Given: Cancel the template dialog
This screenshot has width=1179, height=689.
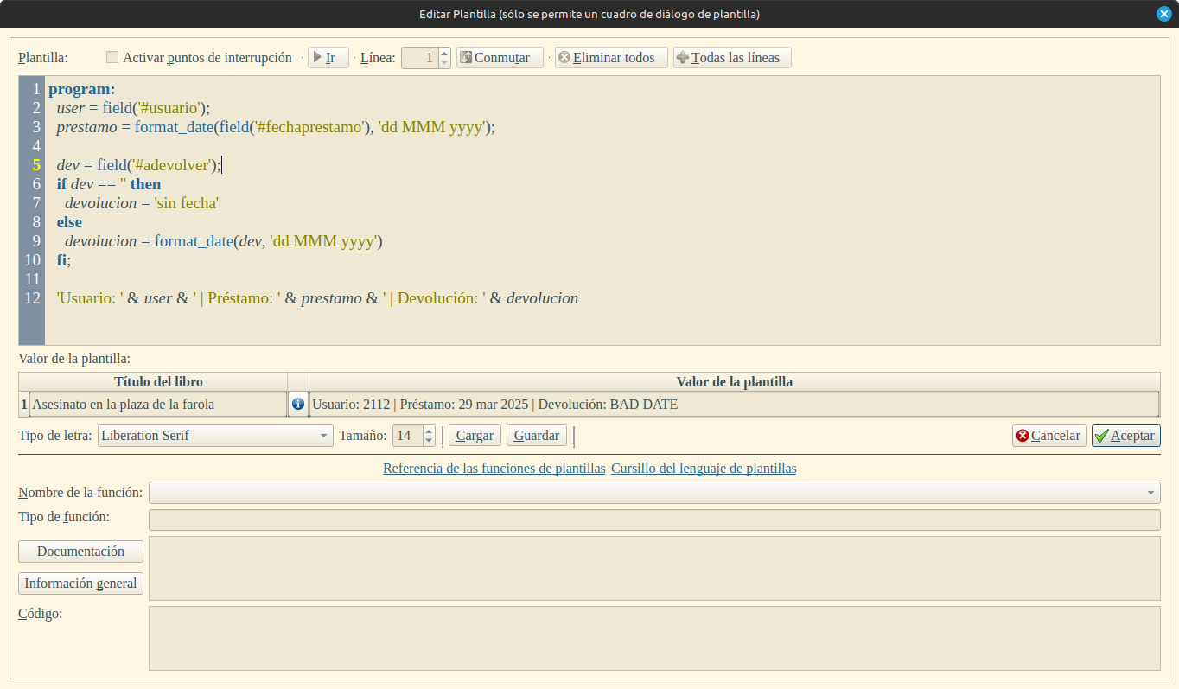Looking at the screenshot, I should [x=1048, y=436].
